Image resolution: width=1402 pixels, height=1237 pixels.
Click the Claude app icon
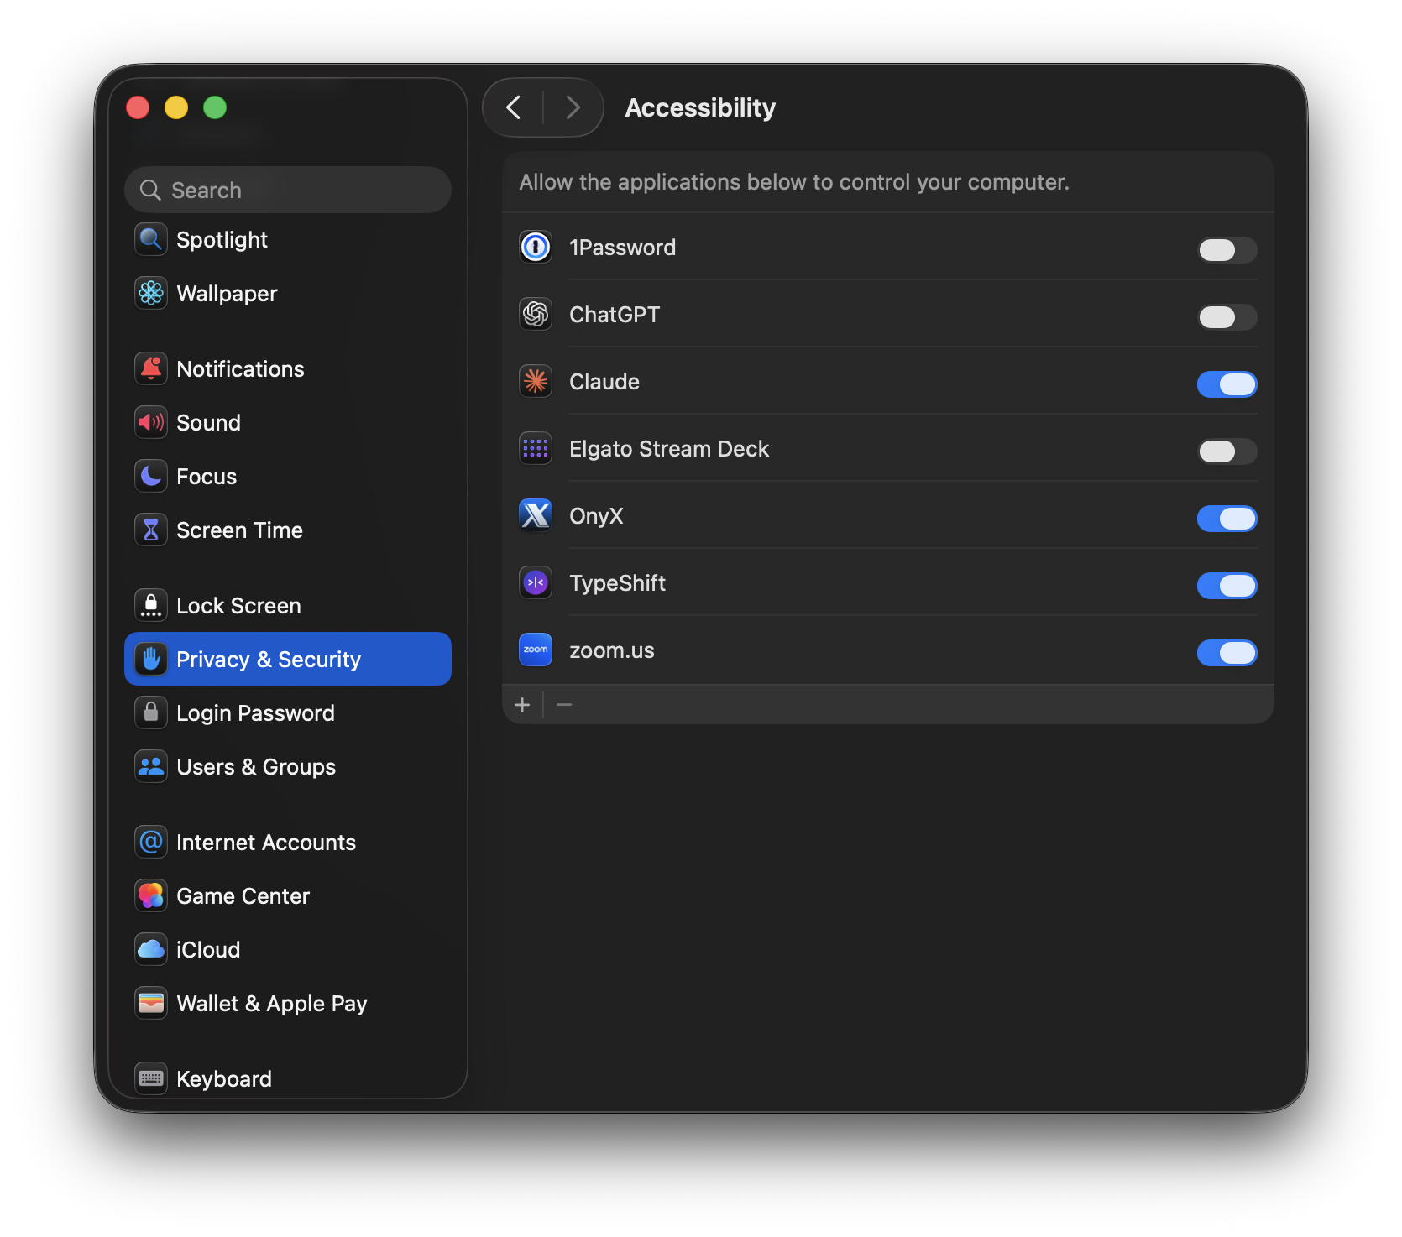(x=535, y=381)
